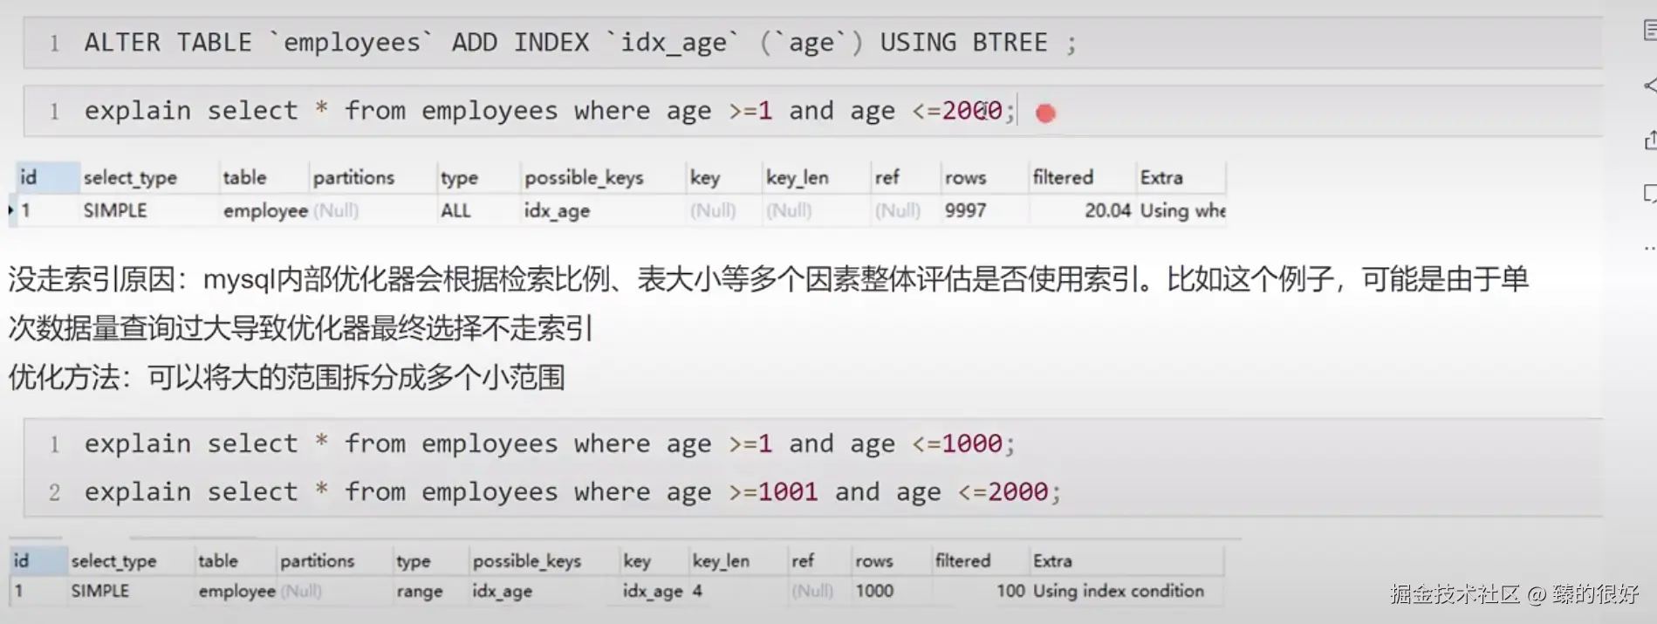Click 'type' header above the ALL cell
The height and width of the screenshot is (624, 1657).
pyautogui.click(x=459, y=177)
